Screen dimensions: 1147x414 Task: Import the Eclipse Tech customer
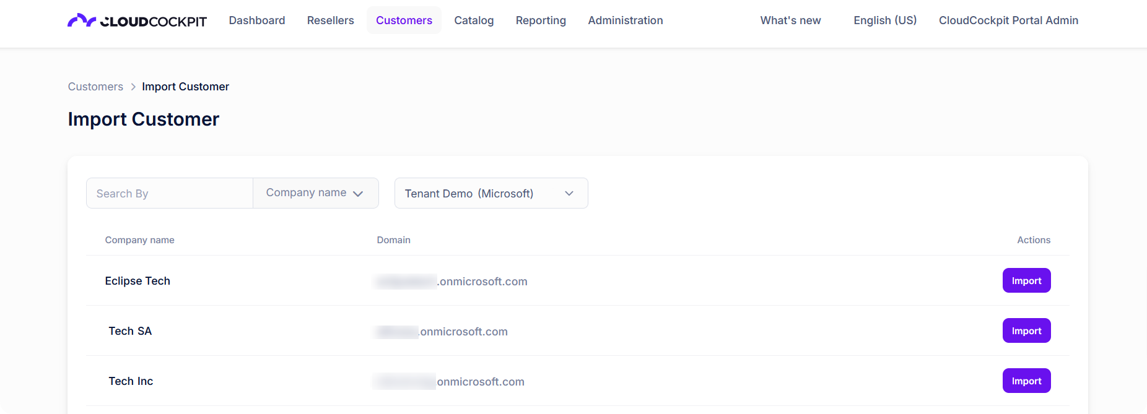pos(1026,281)
